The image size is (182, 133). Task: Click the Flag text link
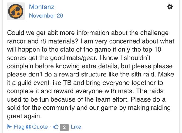[19, 127]
